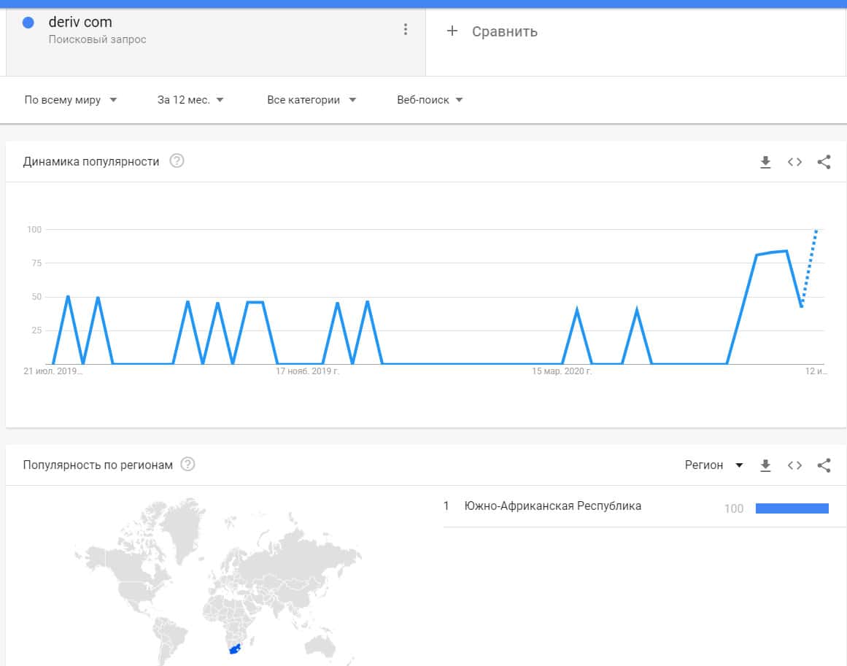Download the popularity dynamics chart data

765,162
